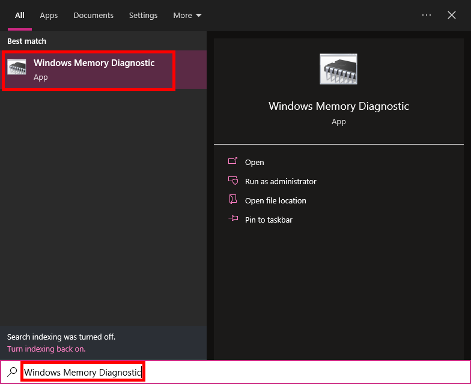This screenshot has height=384, width=471.
Task: Click the Open action's window icon
Action: point(233,161)
